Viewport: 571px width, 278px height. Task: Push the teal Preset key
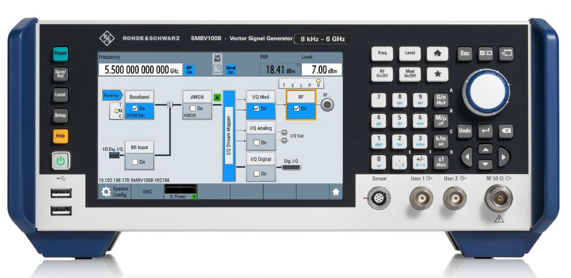pos(60,53)
